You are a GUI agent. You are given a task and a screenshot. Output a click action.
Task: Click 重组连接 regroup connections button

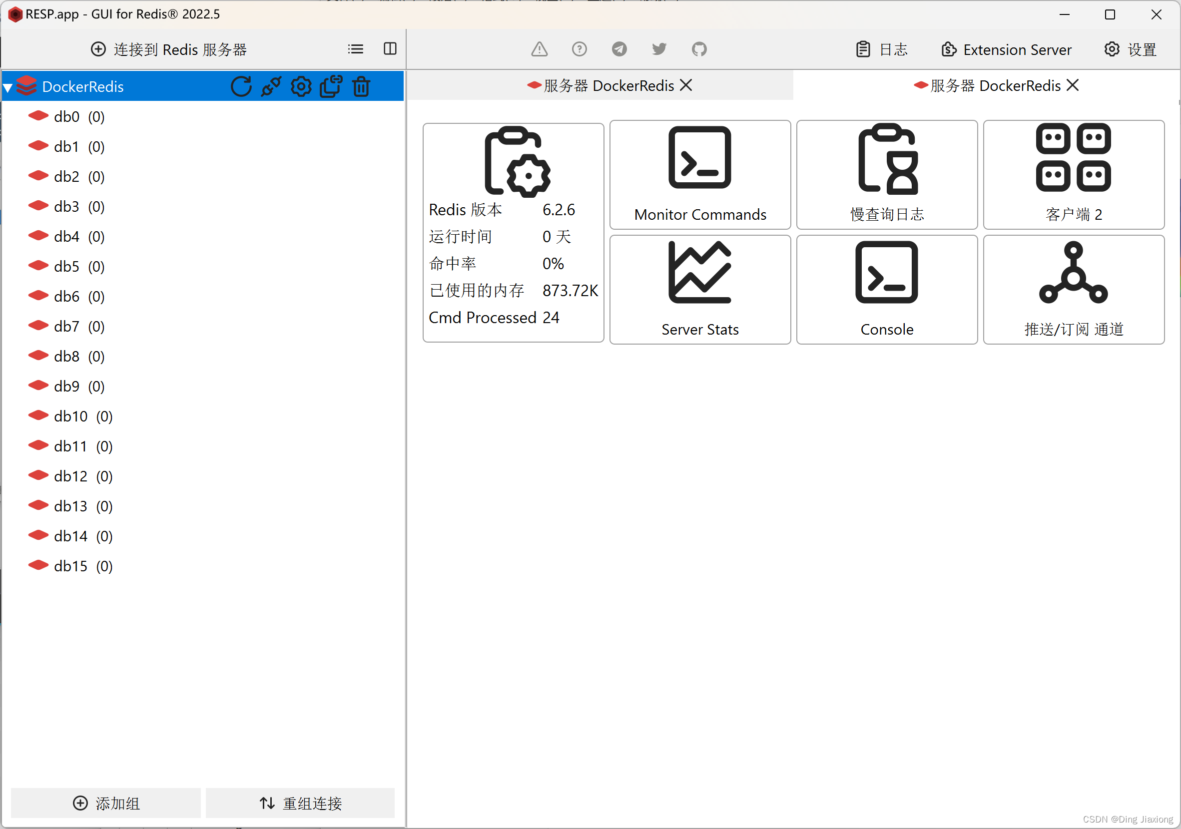pyautogui.click(x=300, y=803)
